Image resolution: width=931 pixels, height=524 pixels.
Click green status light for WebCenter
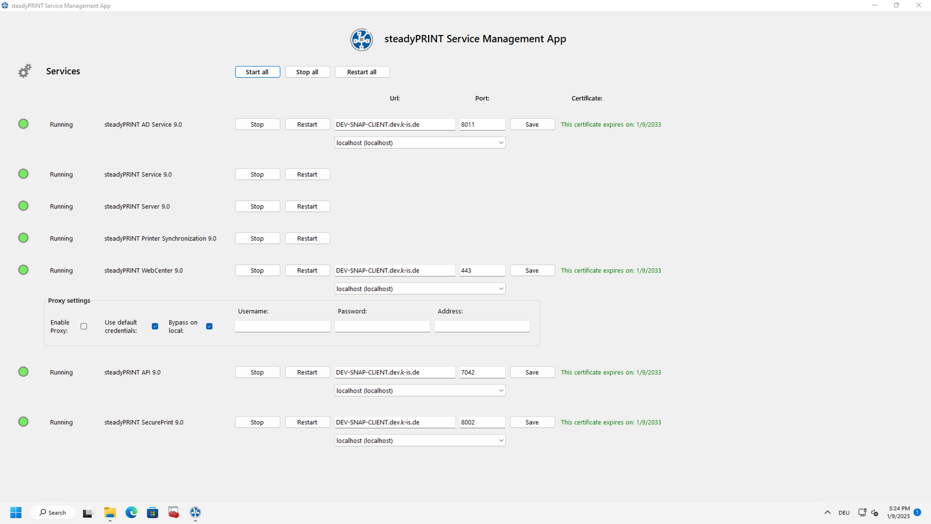[x=23, y=270]
